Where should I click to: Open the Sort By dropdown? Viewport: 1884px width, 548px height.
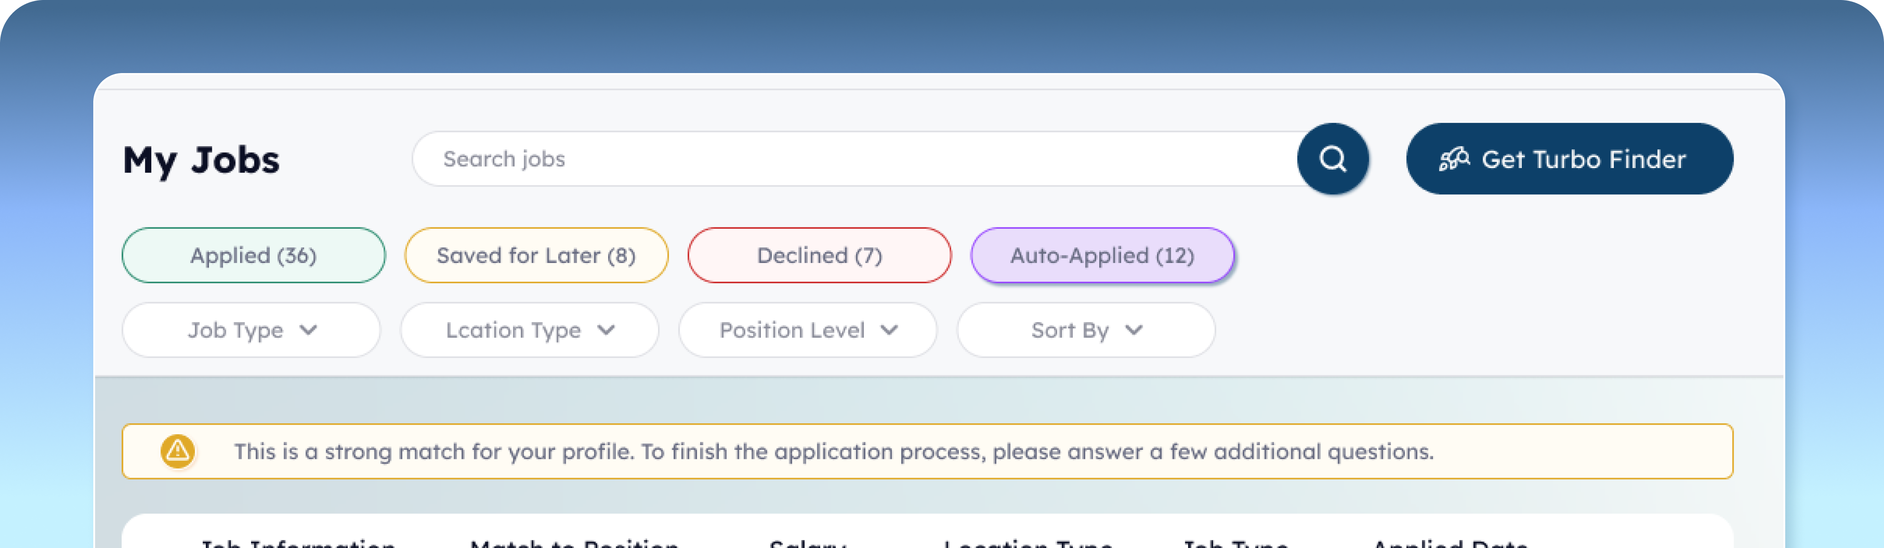coord(1085,330)
